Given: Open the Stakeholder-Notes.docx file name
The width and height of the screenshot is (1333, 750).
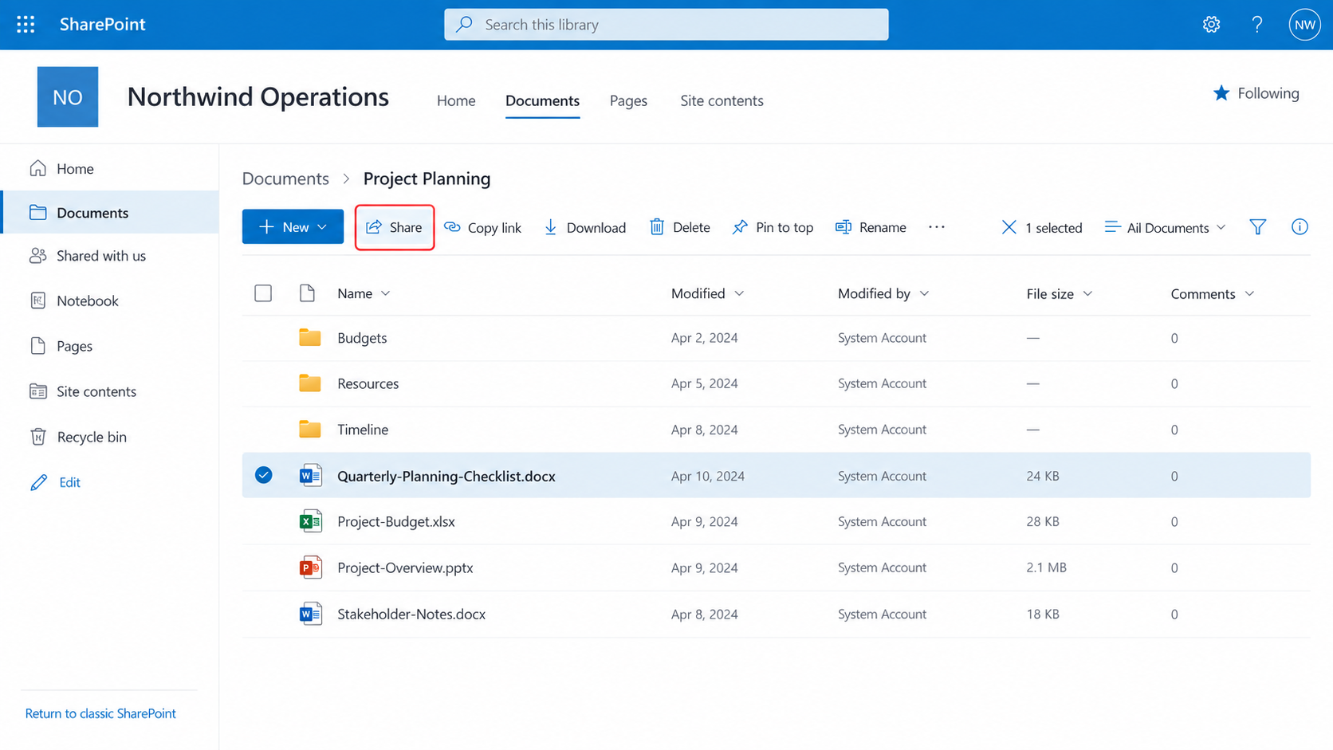Looking at the screenshot, I should pyautogui.click(x=411, y=614).
